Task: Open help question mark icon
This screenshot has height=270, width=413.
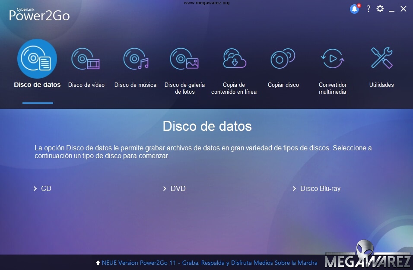Action: [369, 9]
